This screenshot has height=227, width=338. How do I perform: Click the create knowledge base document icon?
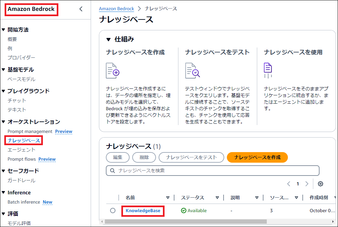[x=112, y=70]
